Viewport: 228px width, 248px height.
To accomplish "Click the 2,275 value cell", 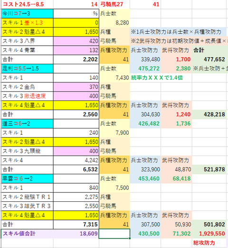I will (76, 197).
